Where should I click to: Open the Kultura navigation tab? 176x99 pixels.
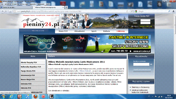106,31
